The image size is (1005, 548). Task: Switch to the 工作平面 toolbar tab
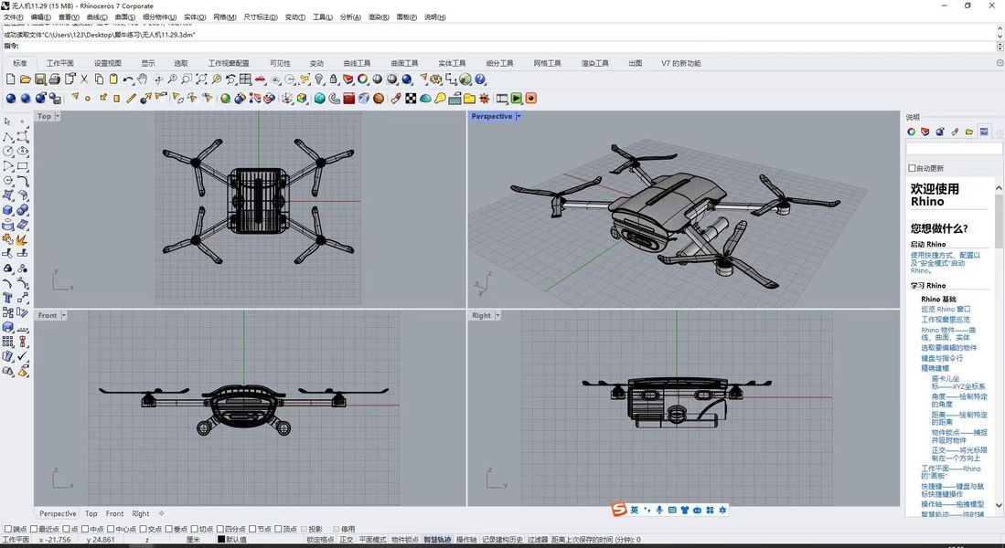[59, 63]
